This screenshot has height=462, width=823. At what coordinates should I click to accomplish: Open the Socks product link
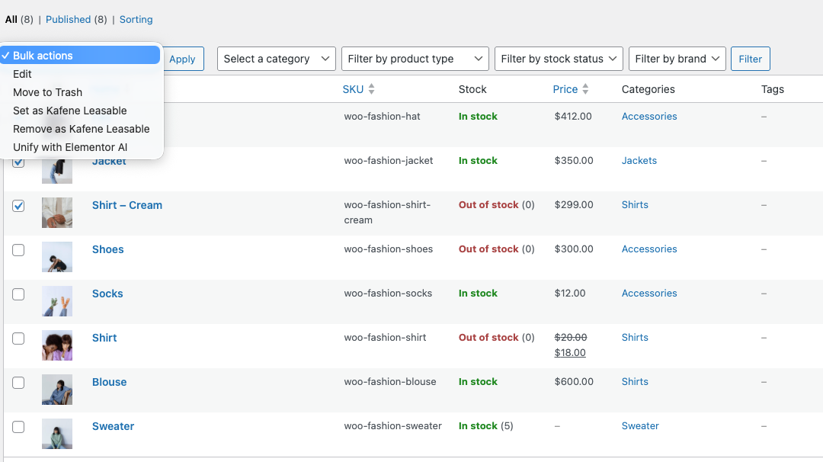pos(107,294)
